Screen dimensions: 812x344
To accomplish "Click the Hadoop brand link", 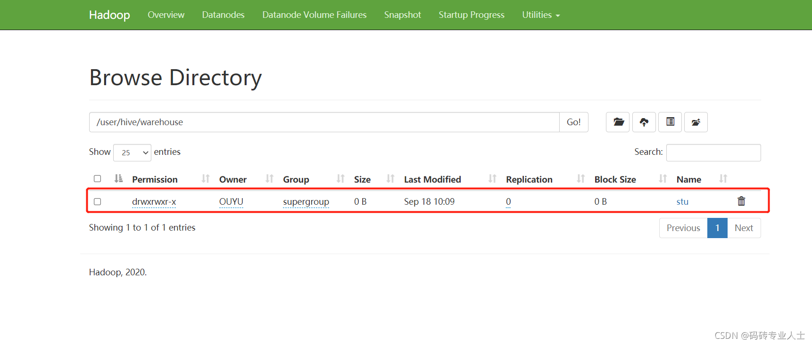I will (109, 15).
